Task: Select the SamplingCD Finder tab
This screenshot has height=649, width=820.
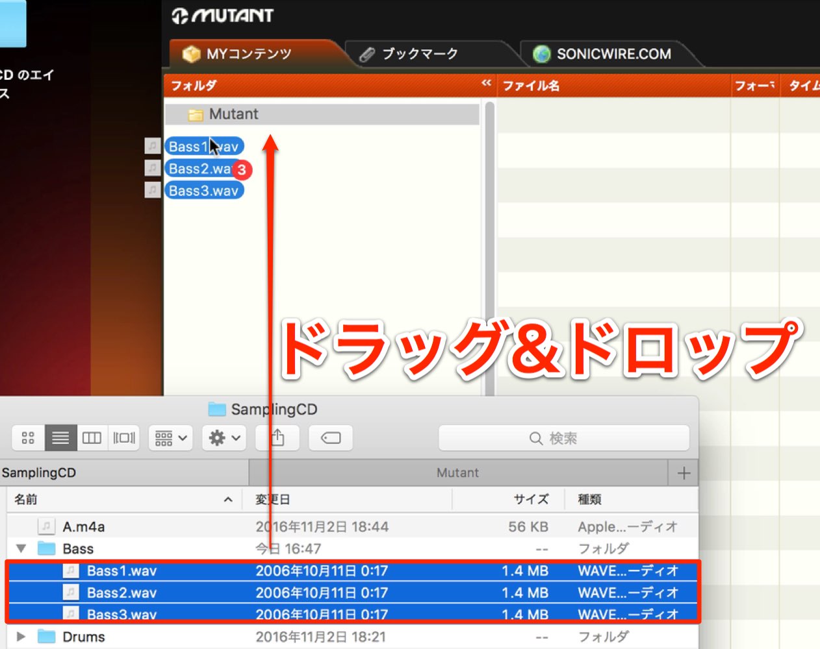Action: pyautogui.click(x=123, y=472)
